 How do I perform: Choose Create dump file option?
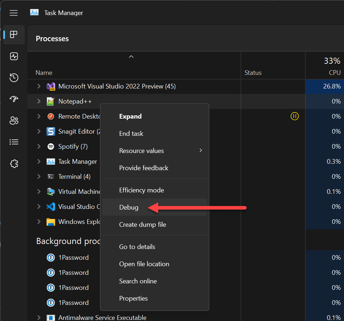[142, 225]
